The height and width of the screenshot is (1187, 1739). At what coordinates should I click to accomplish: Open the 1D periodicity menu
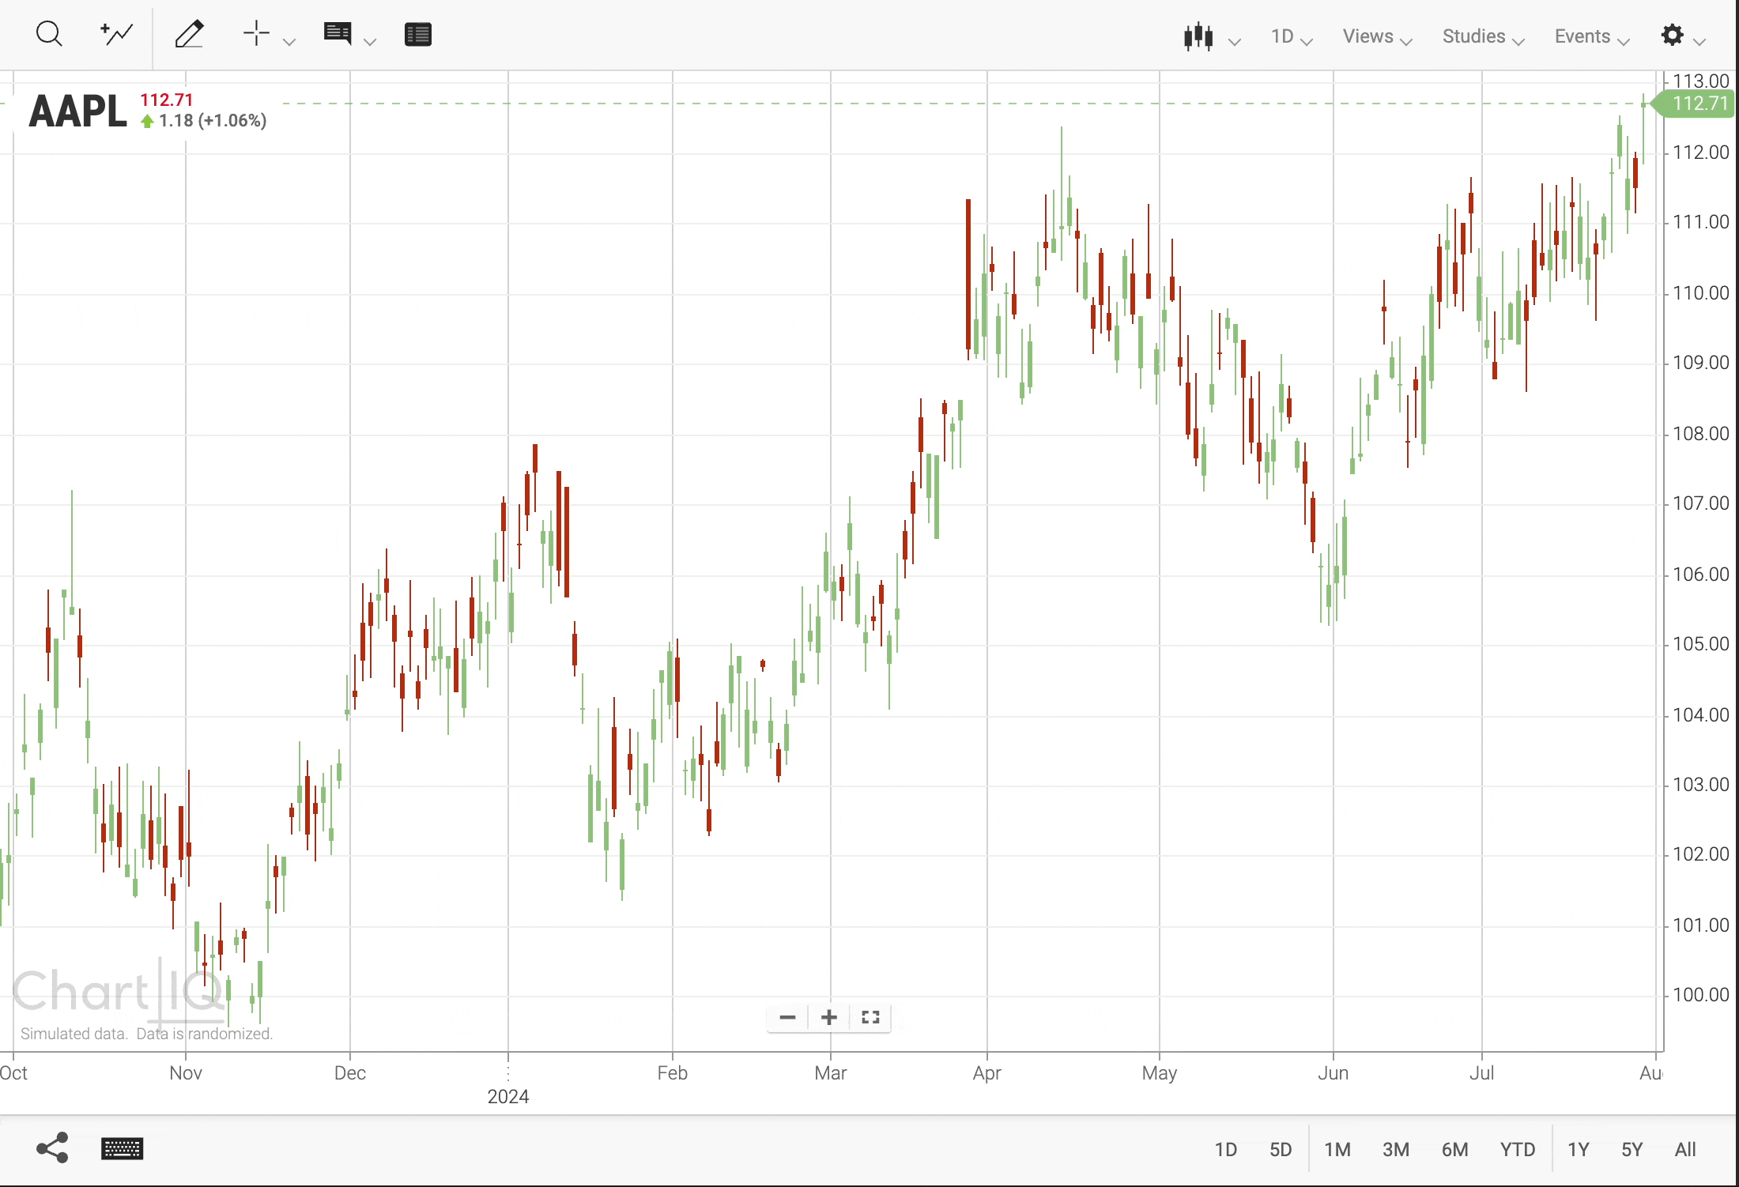1292,36
